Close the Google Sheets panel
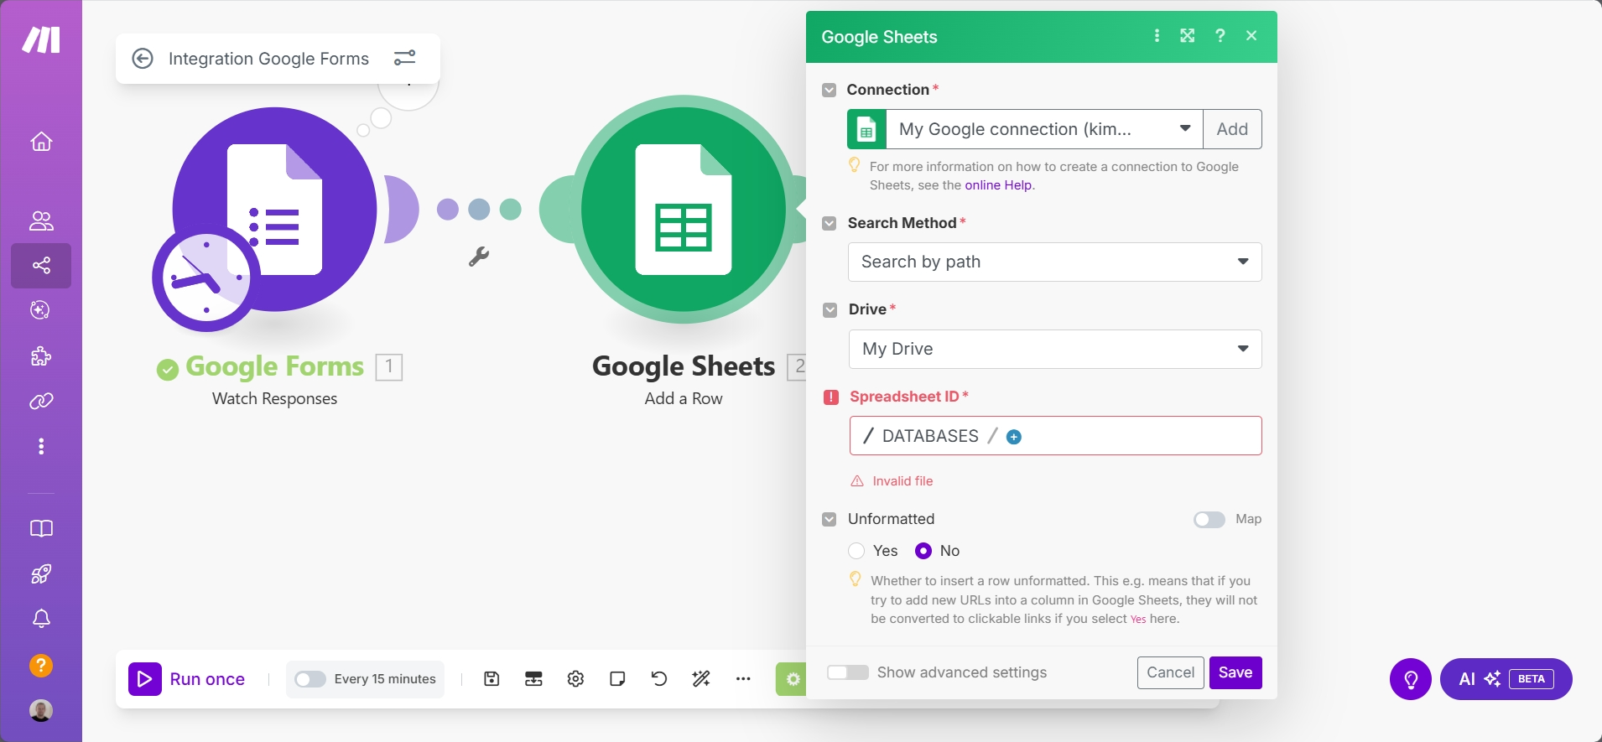The height and width of the screenshot is (742, 1602). (x=1251, y=35)
